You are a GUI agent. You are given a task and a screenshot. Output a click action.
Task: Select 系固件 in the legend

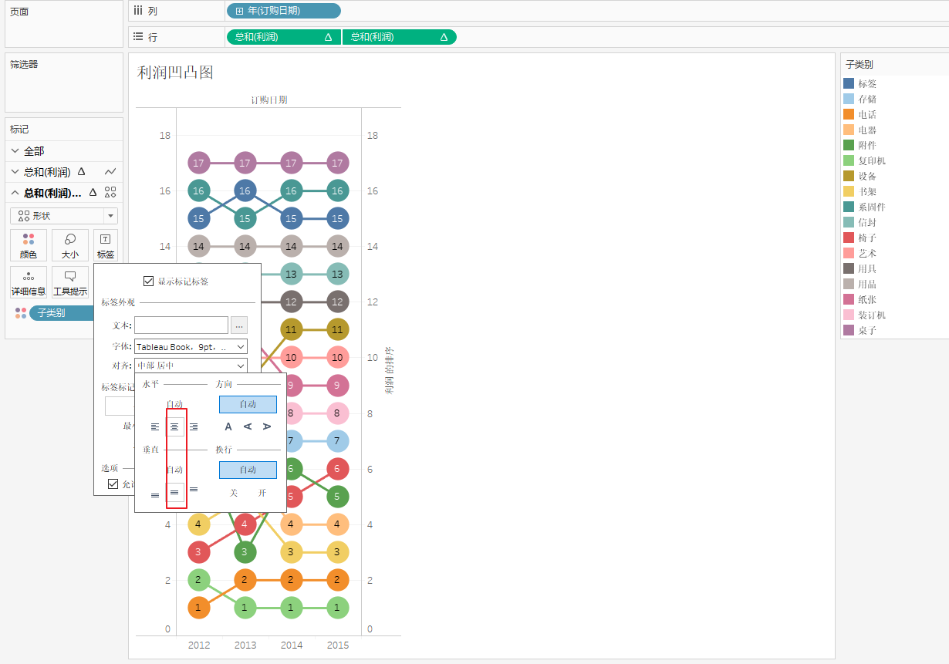click(x=872, y=207)
